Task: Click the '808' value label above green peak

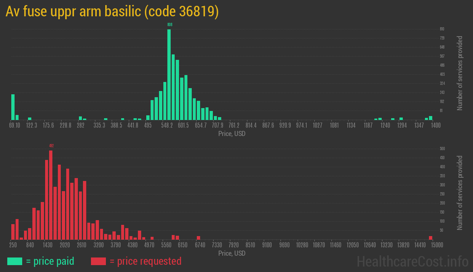Action: [x=170, y=25]
